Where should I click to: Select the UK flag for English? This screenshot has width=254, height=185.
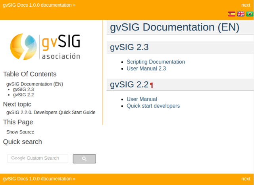click(241, 14)
